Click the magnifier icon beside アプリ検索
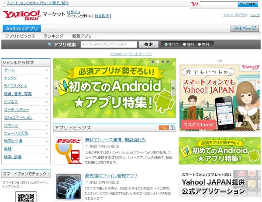 [50, 44]
